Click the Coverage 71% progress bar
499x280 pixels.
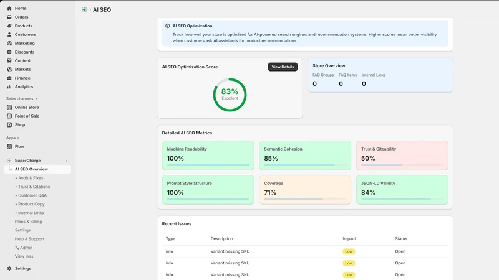coord(305,199)
